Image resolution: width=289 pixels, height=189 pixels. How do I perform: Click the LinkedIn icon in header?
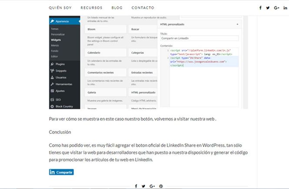tap(285, 8)
